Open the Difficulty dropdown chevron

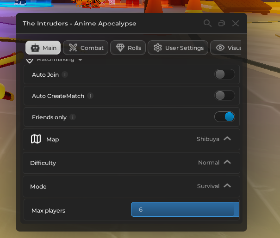[227, 162]
